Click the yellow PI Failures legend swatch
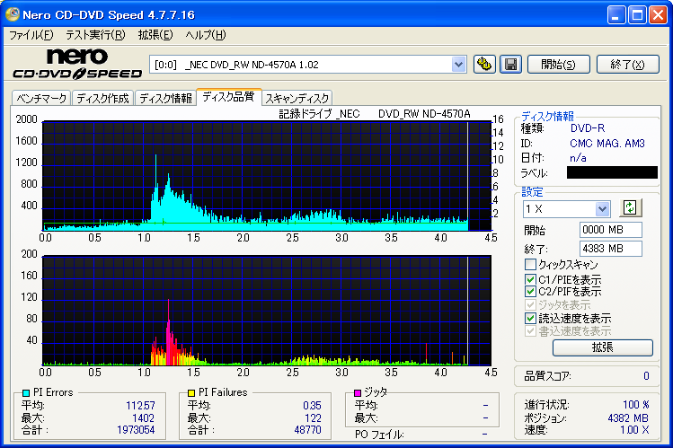The image size is (673, 448). point(191,392)
